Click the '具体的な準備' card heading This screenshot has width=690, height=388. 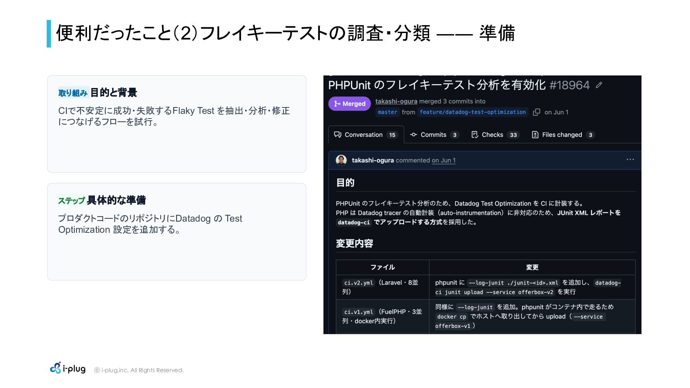pyautogui.click(x=116, y=200)
